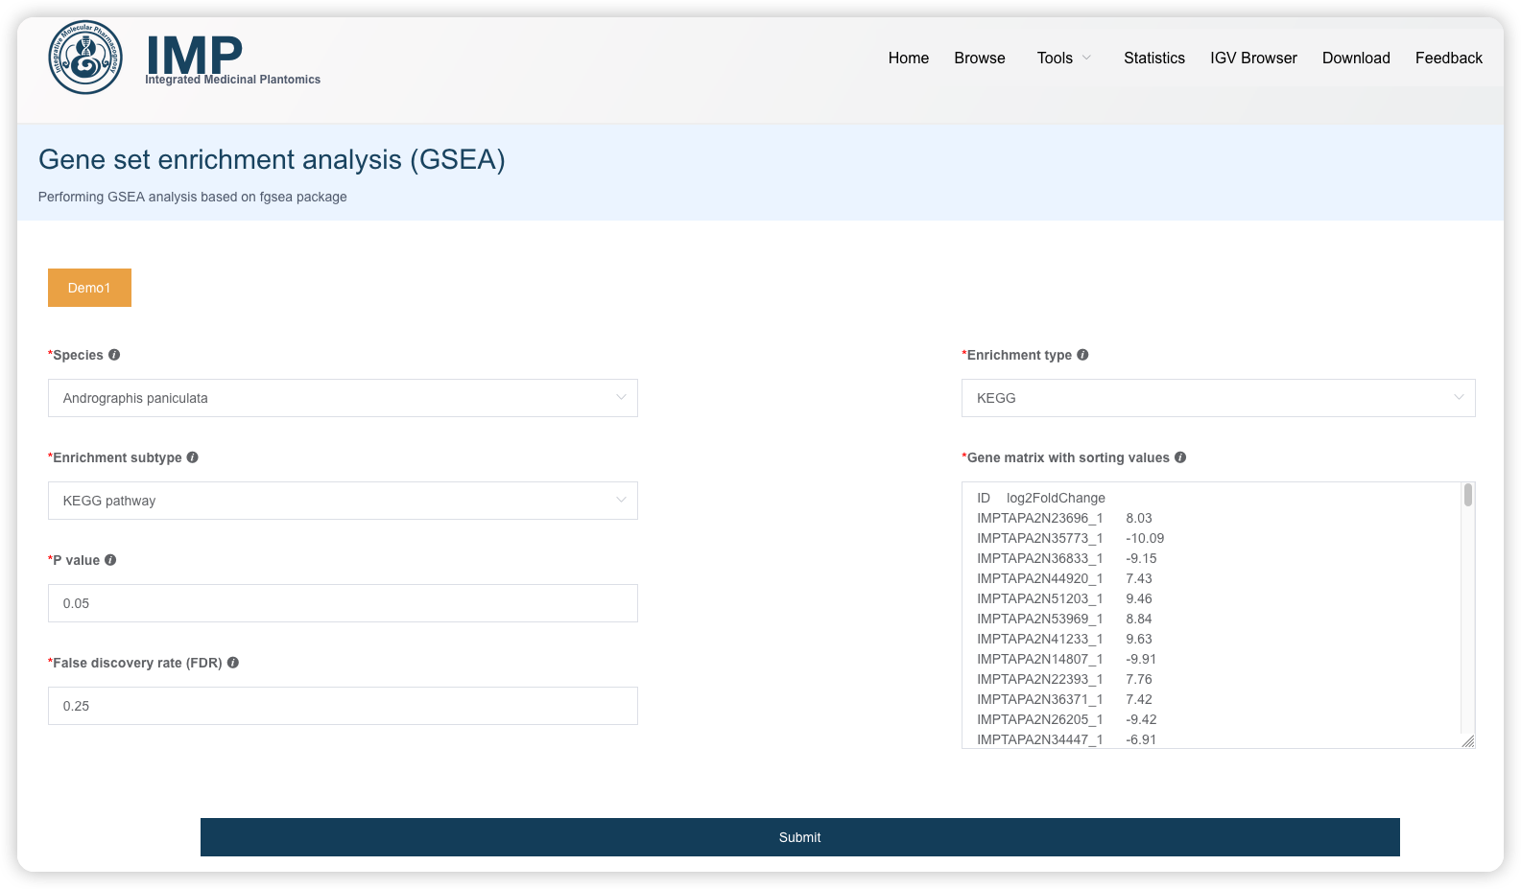Click the info icon beside False discovery rate
The width and height of the screenshot is (1521, 889).
[x=232, y=663]
